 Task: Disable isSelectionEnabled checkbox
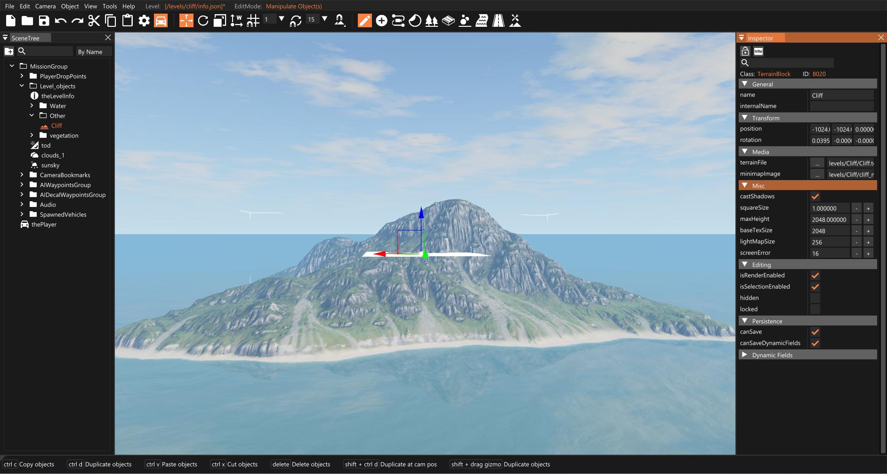[x=815, y=287]
